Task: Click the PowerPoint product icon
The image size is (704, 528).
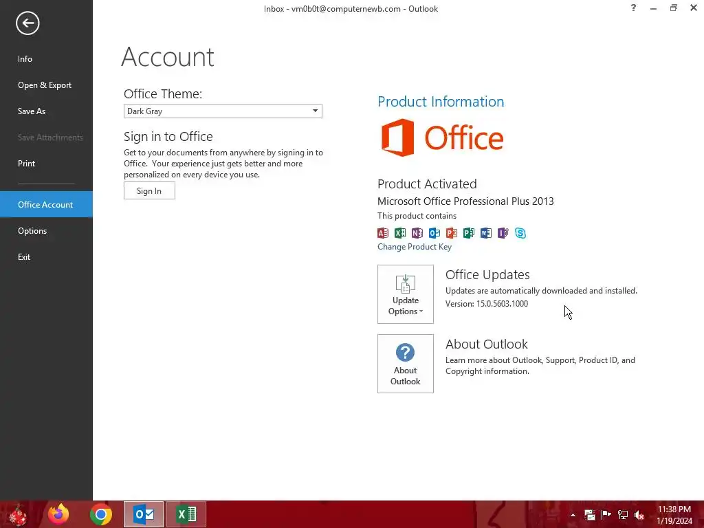Action: [x=451, y=232]
